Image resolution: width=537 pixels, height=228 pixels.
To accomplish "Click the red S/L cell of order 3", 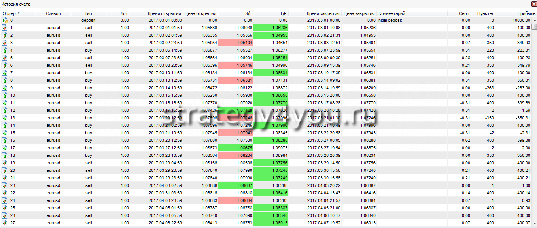I will (235, 43).
